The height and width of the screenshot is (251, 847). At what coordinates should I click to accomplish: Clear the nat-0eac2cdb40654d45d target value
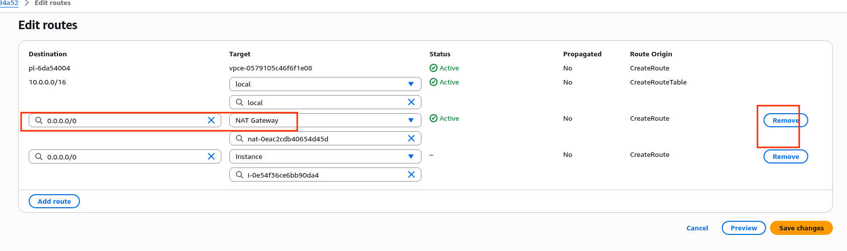pyautogui.click(x=411, y=138)
